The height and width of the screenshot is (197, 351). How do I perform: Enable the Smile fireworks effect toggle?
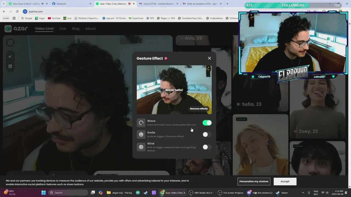click(x=207, y=134)
